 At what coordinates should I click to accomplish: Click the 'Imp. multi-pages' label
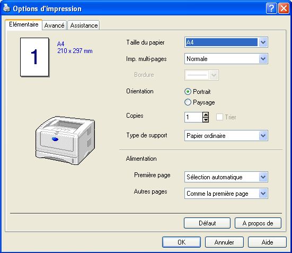[x=146, y=59]
